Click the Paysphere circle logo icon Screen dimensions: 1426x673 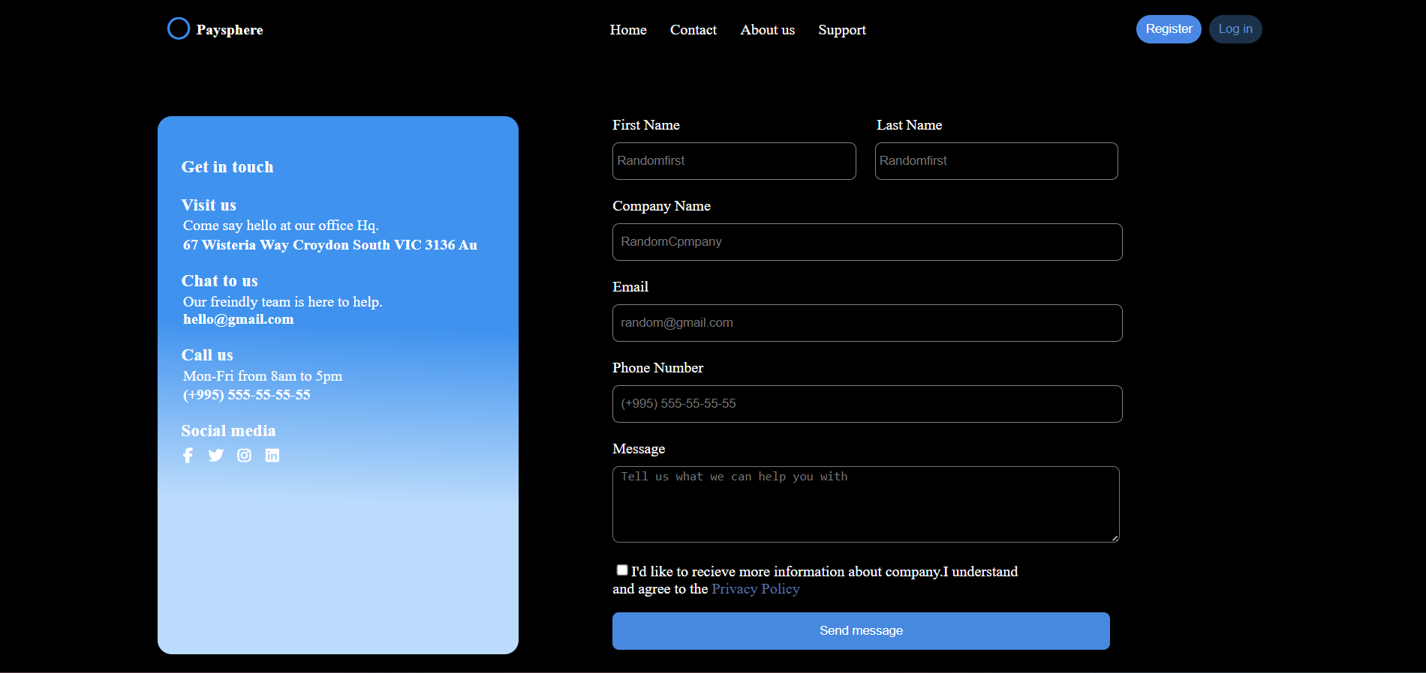[x=179, y=28]
